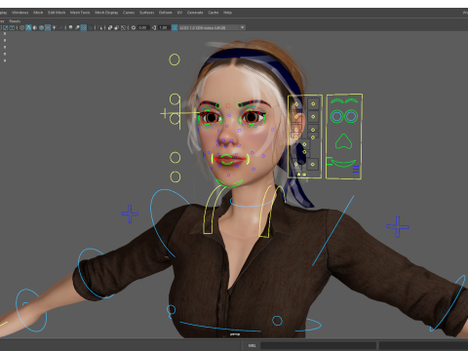
Task: Enable wireframe display in viewport toolbar
Action: [x=21, y=27]
